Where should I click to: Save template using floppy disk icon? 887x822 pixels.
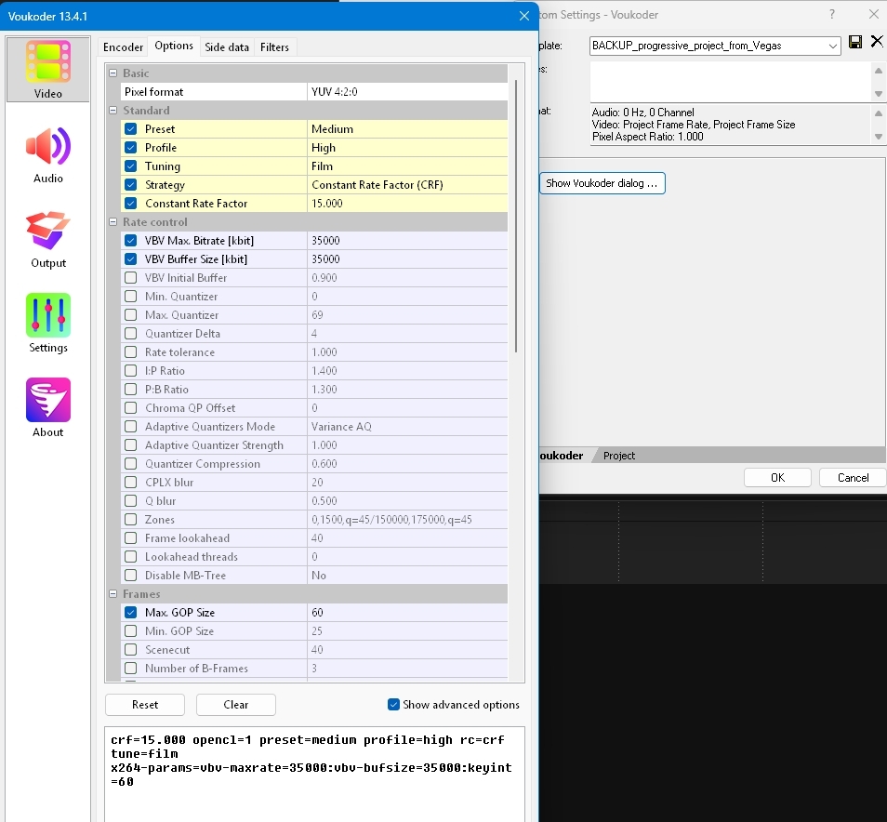click(x=855, y=42)
